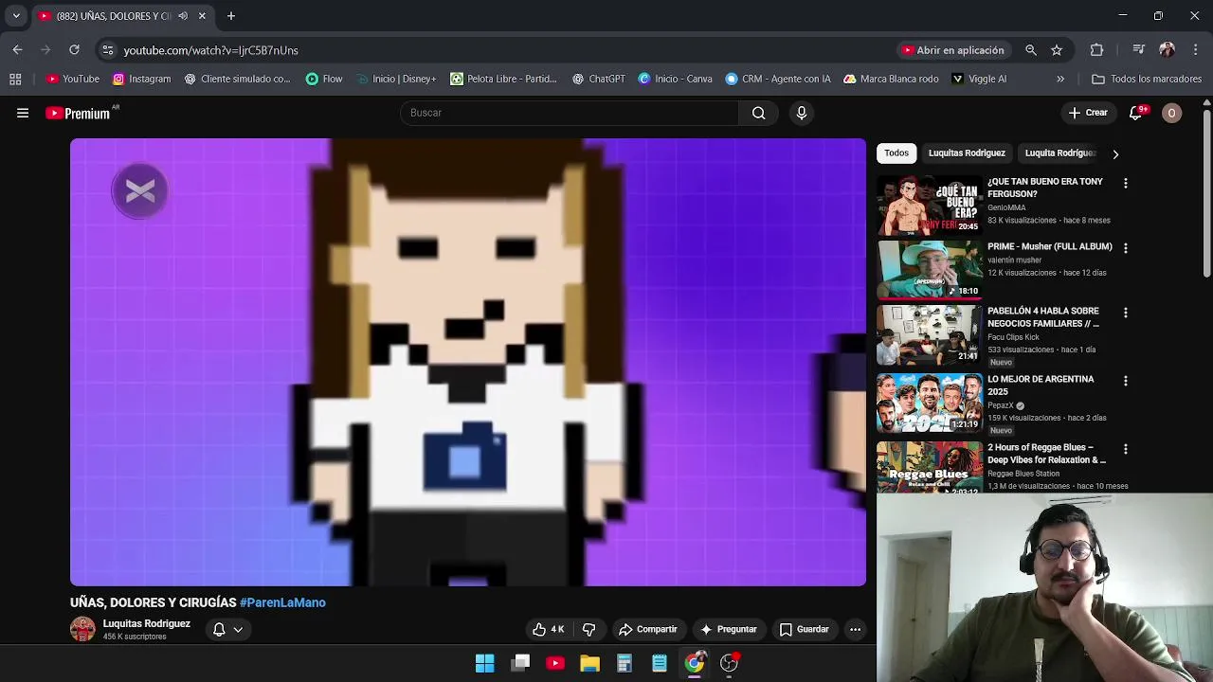Viewport: 1213px width, 682px height.
Task: Click the Crear button
Action: coord(1088,113)
